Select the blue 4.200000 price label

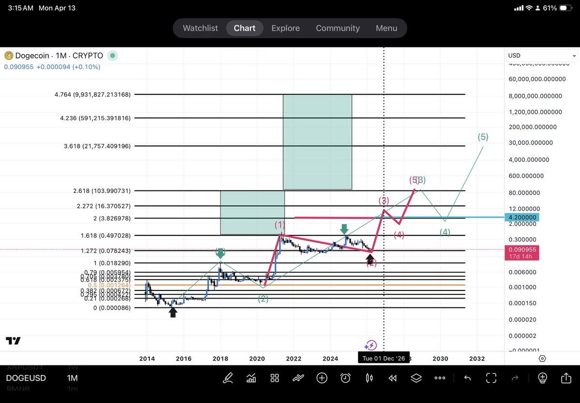point(522,217)
